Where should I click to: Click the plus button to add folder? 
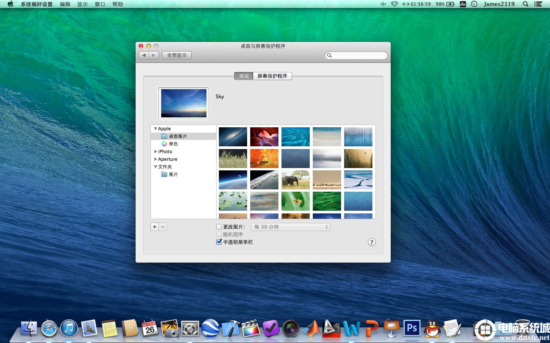[x=155, y=227]
